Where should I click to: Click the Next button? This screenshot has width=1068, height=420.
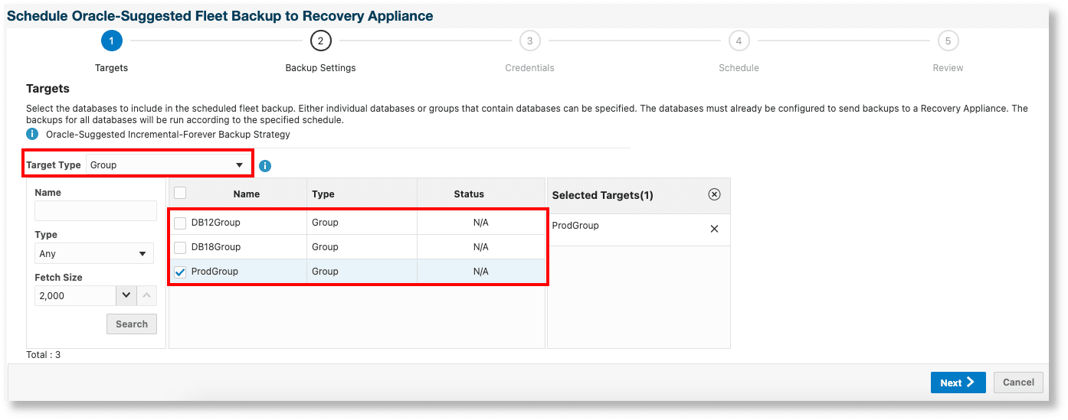coord(958,383)
